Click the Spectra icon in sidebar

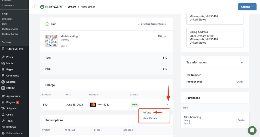(3, 82)
